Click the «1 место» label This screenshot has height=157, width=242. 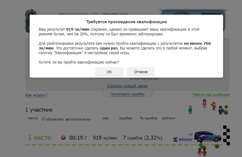(40, 138)
